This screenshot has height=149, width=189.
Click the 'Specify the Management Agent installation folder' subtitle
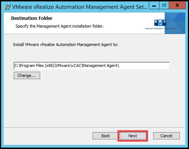(x=60, y=26)
